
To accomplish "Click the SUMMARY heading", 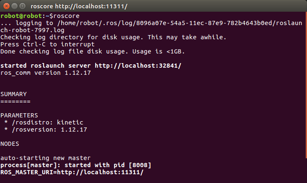I will pyautogui.click(x=13, y=94).
